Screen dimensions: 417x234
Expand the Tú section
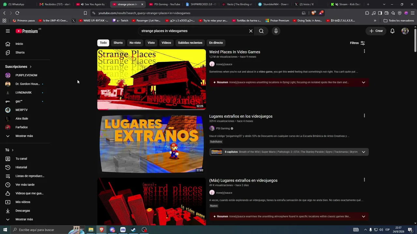coord(9,150)
